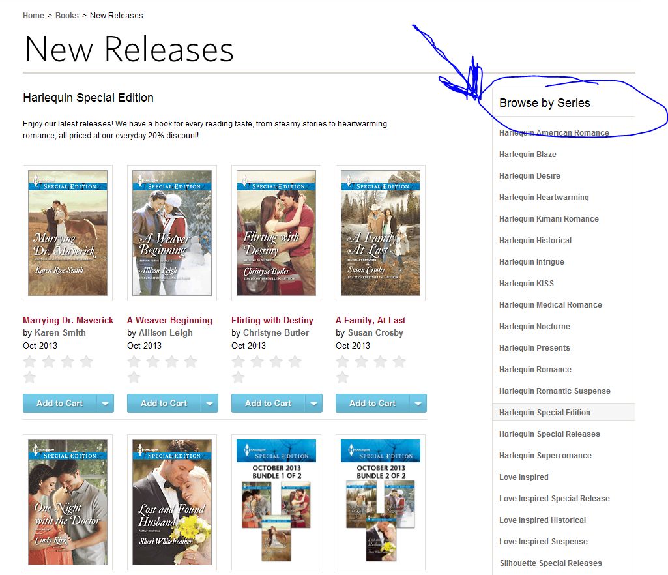
Task: Browse the Love Inspired Suspense series
Action: click(543, 541)
